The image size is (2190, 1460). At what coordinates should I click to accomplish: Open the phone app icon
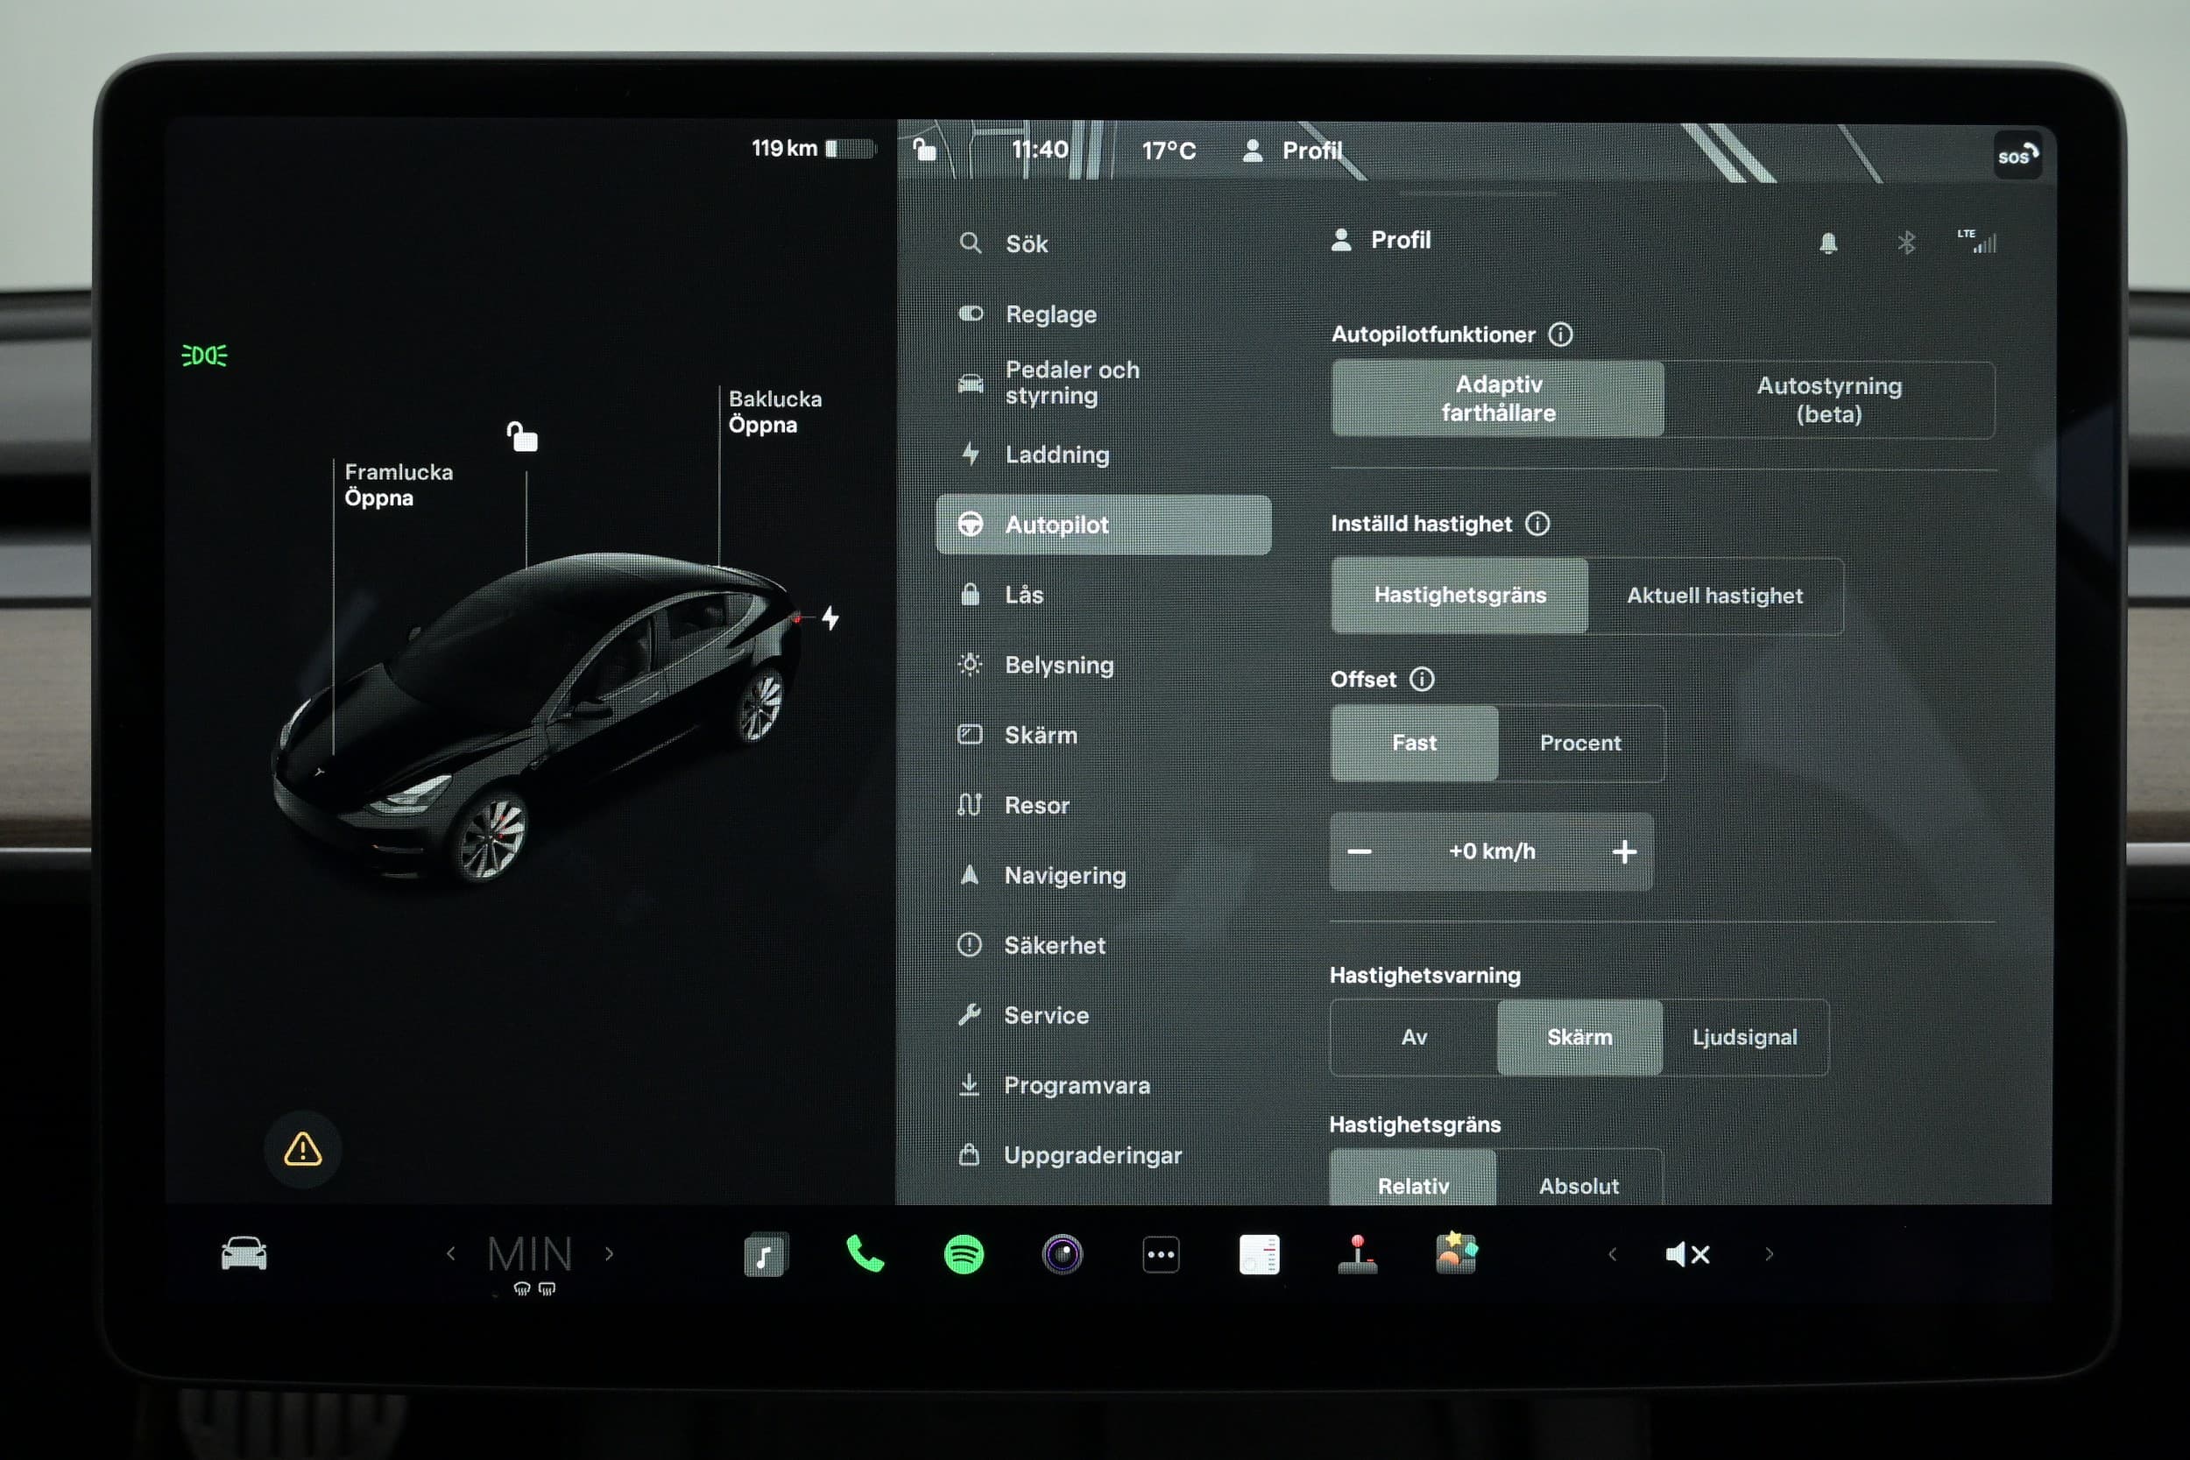[865, 1254]
